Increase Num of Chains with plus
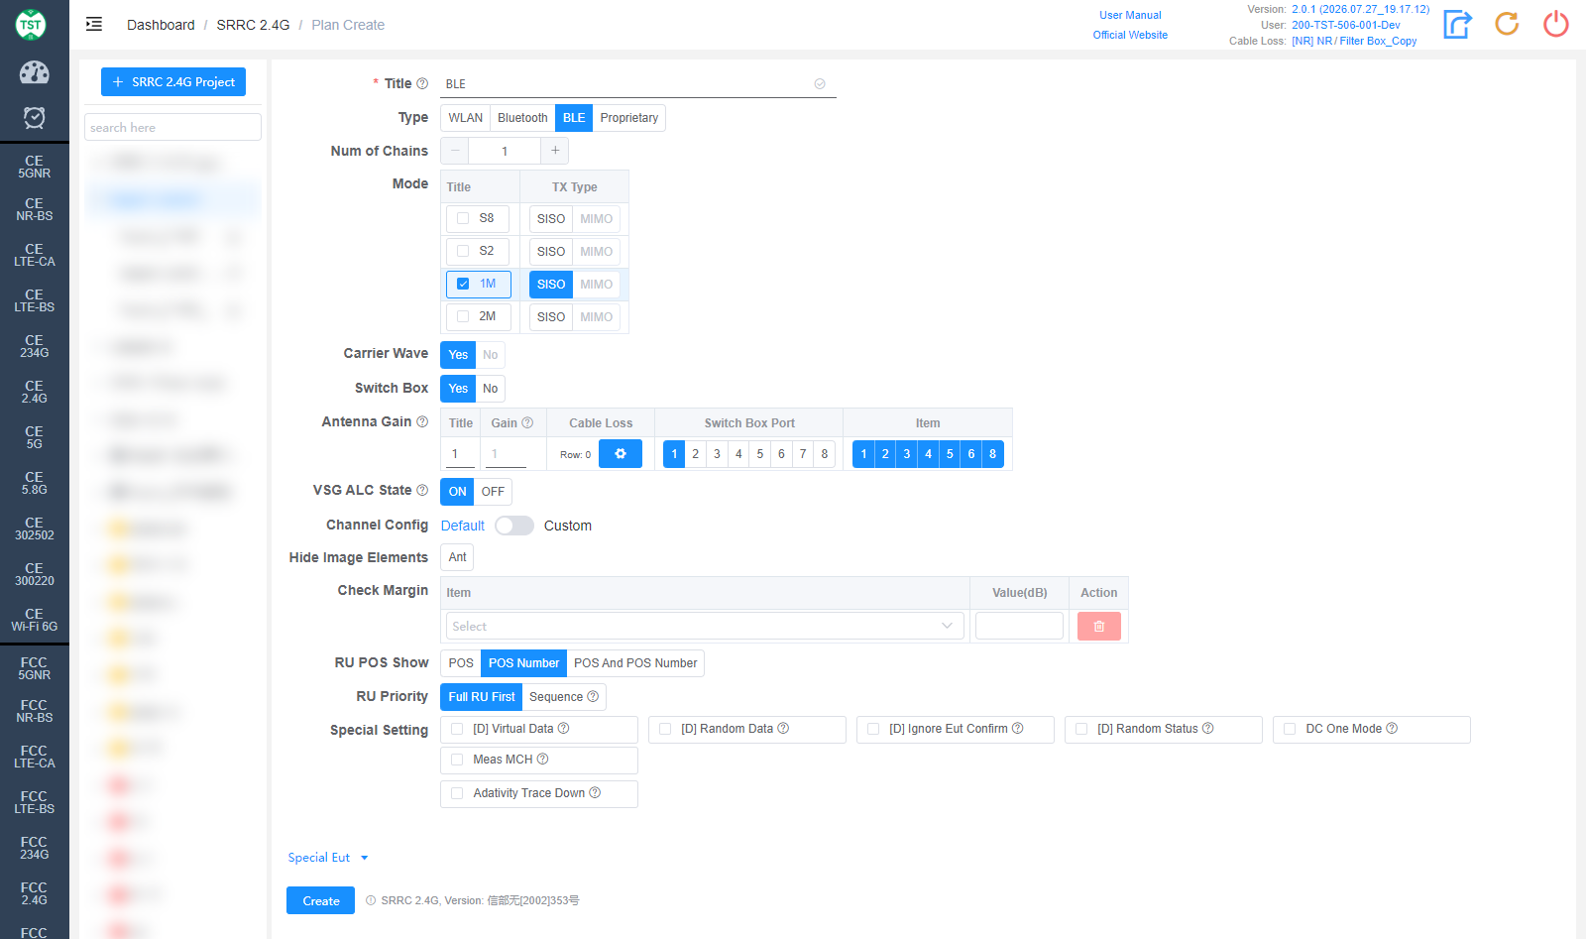The height and width of the screenshot is (939, 1586). 555,151
